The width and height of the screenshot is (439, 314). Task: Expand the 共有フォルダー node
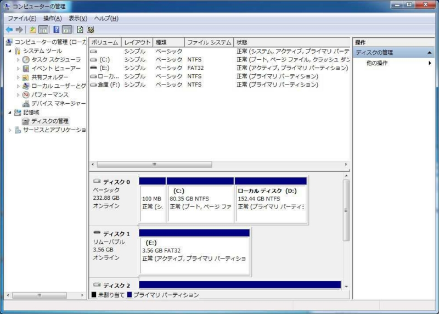18,77
